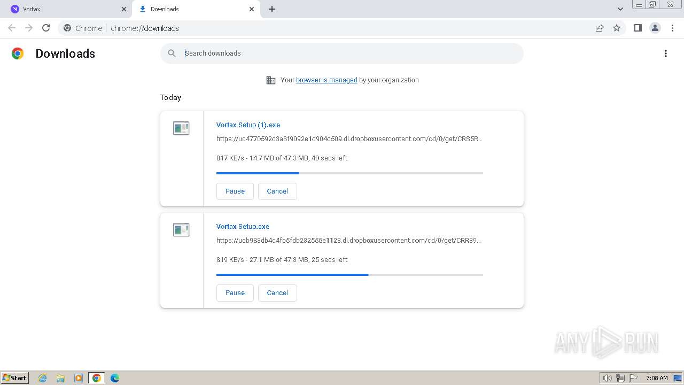Open a new tab with plus button
This screenshot has width=684, height=385.
pyautogui.click(x=272, y=9)
